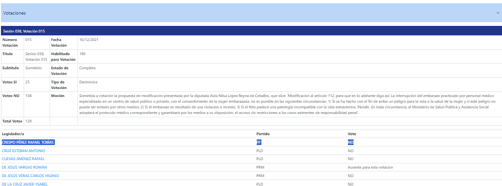Click the highlighted NO vote for Crespo Pérez
Viewport: 502px width, 186px height.
click(351, 142)
